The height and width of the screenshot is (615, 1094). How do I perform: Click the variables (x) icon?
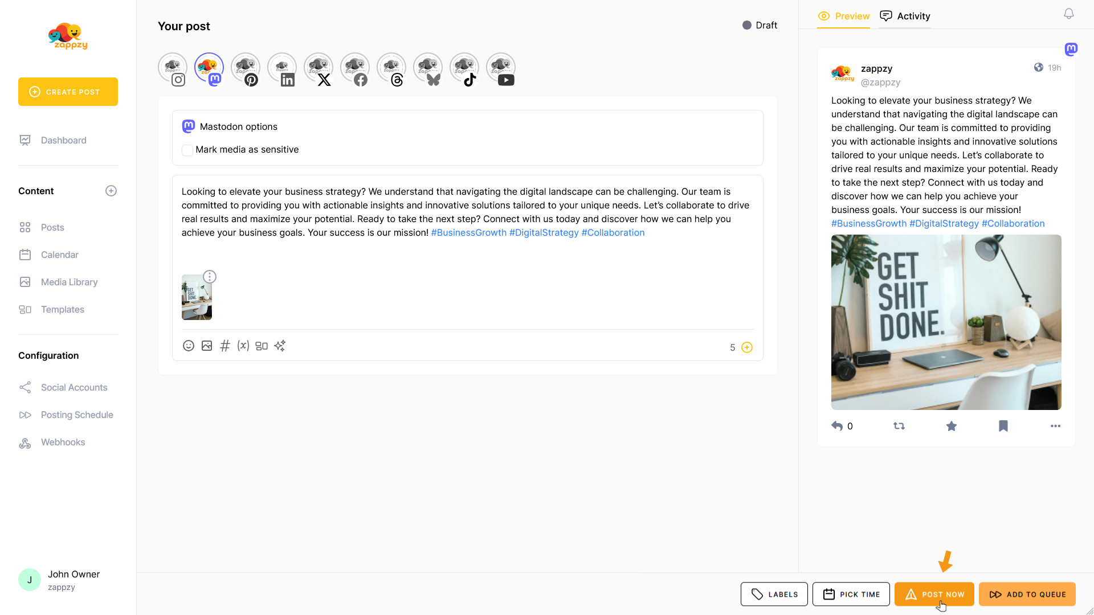click(x=243, y=346)
